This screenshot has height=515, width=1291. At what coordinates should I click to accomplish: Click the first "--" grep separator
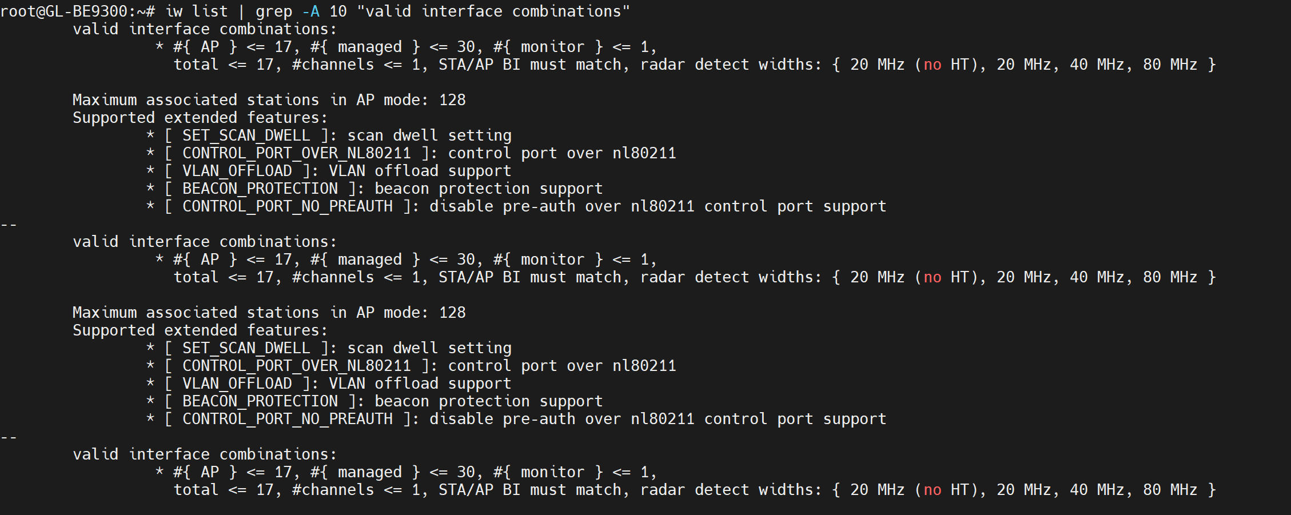tap(9, 224)
